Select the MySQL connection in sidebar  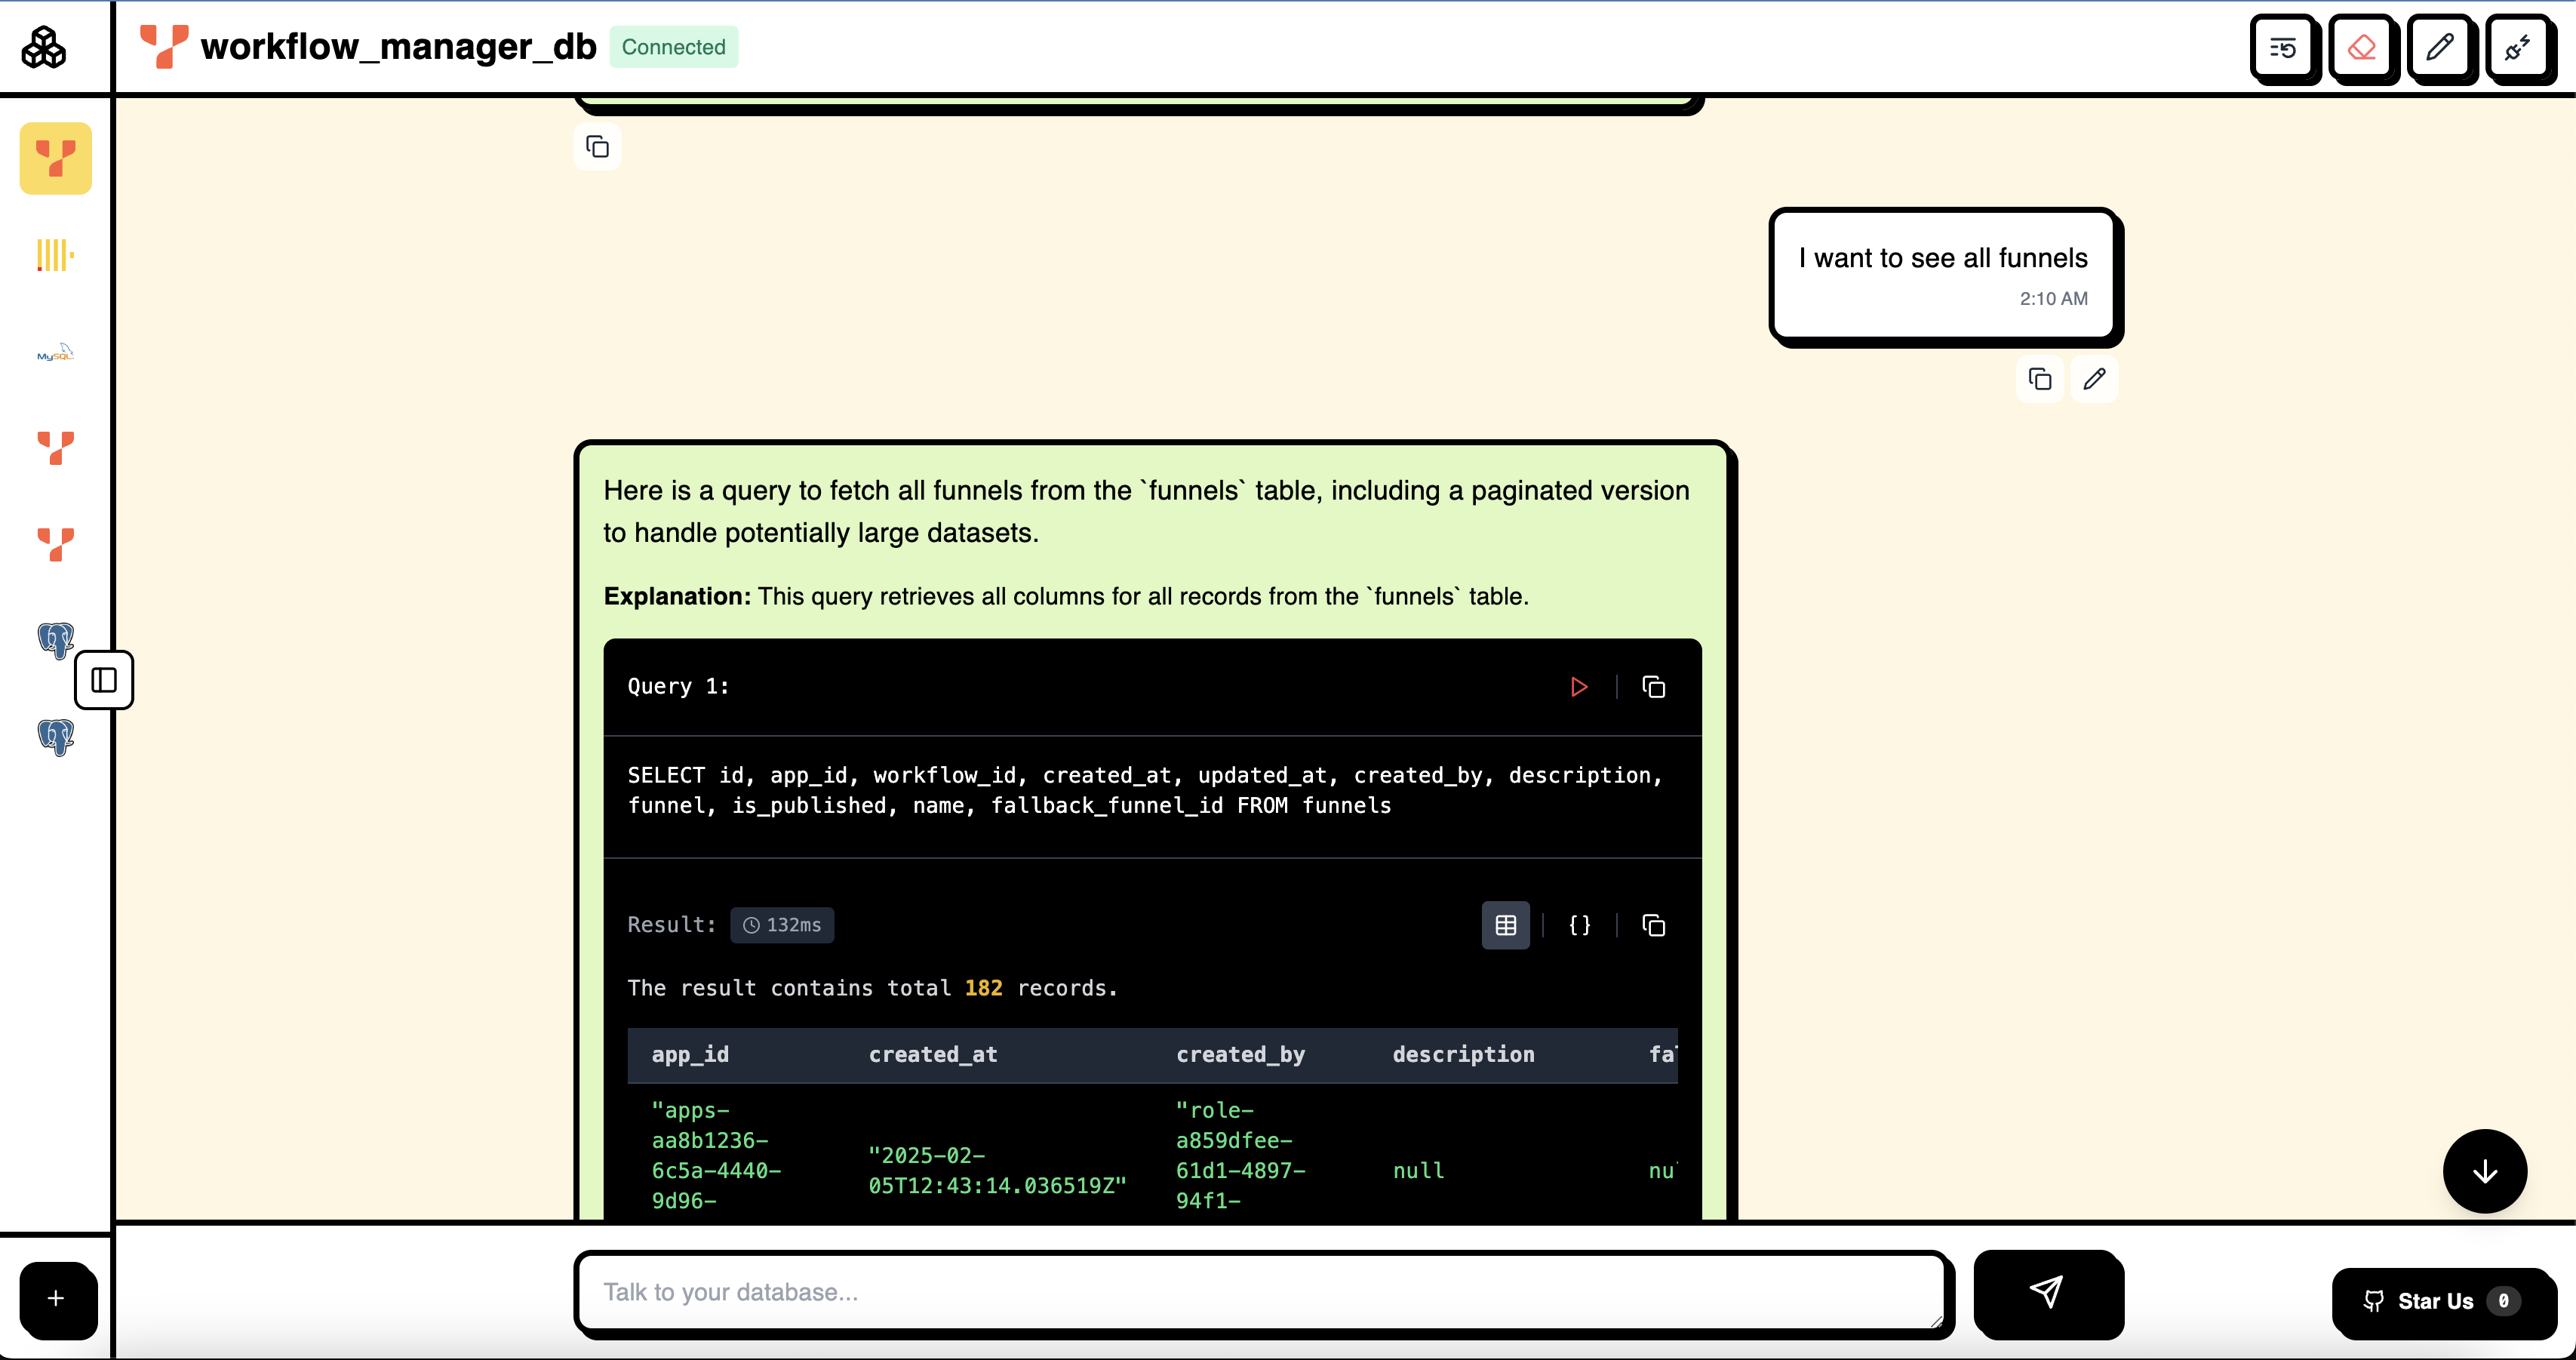(x=55, y=353)
